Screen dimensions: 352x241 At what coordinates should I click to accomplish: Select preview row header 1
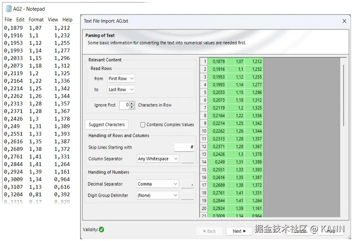point(203,62)
